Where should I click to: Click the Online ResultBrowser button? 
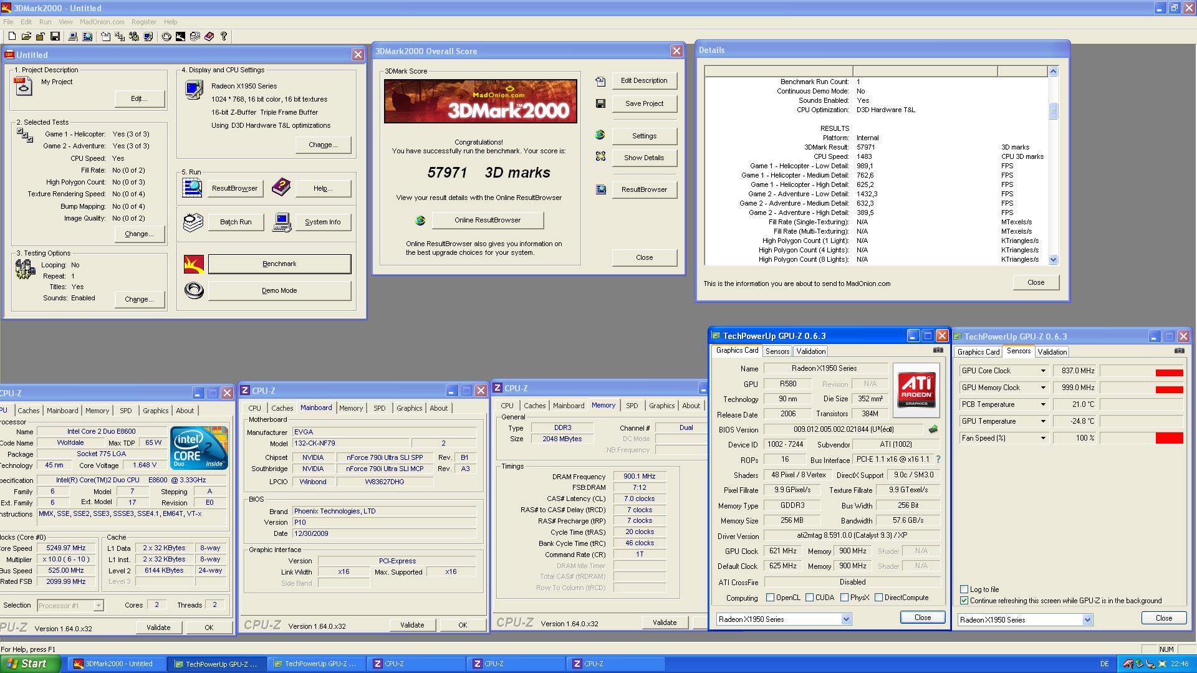(x=488, y=221)
